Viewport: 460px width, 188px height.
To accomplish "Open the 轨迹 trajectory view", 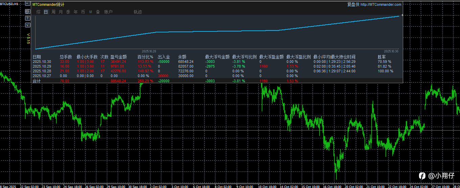I will click(x=138, y=12).
